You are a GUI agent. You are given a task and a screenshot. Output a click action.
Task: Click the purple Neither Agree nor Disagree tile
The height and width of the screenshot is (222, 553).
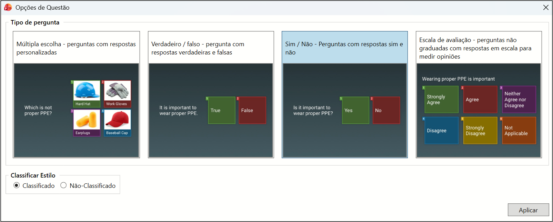519,100
